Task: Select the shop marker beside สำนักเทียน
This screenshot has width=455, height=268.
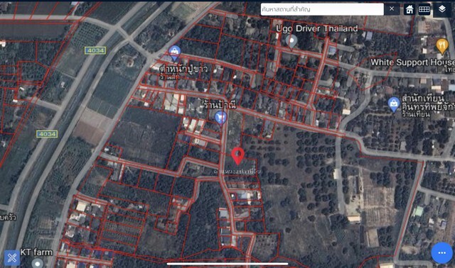Action: 394,104
